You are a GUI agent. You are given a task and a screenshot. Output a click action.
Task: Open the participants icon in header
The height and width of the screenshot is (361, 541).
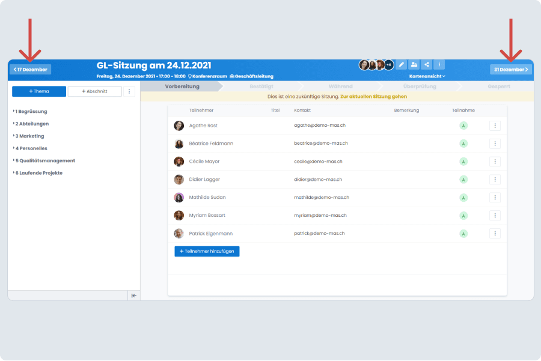[x=414, y=65]
